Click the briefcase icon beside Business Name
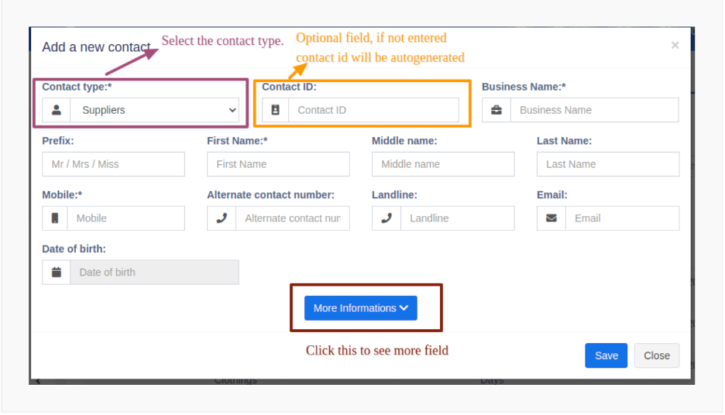This screenshot has height=415, width=725. (497, 110)
